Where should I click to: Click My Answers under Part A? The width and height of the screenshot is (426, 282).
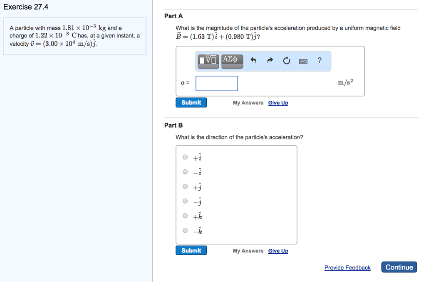248,102
